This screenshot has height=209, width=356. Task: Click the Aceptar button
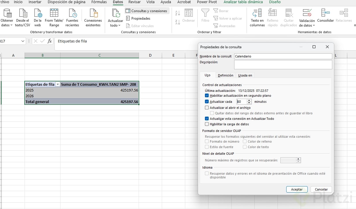pos(297,189)
